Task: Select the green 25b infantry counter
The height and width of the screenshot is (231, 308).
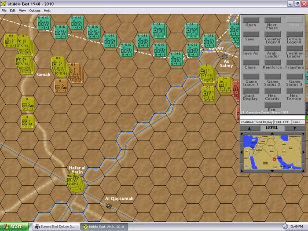Action: (143, 41)
